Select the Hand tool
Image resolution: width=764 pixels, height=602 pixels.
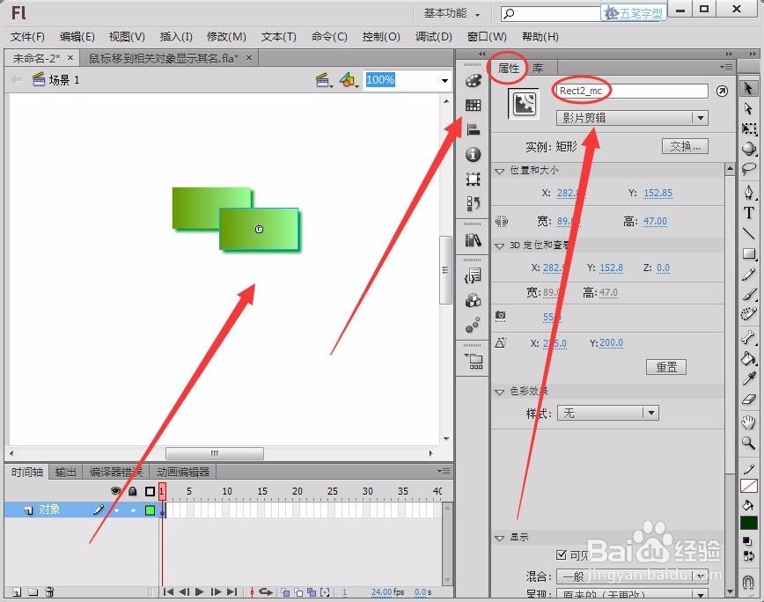[749, 422]
